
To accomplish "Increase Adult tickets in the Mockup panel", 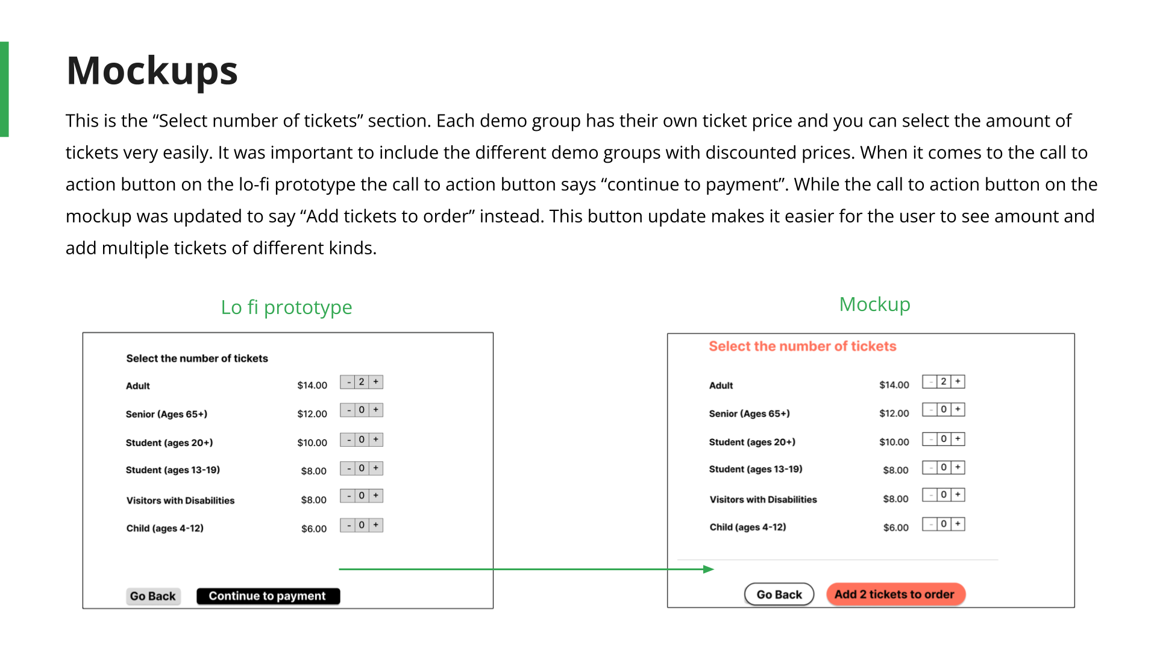I will coord(958,382).
